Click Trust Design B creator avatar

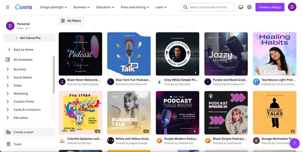click(256, 141)
